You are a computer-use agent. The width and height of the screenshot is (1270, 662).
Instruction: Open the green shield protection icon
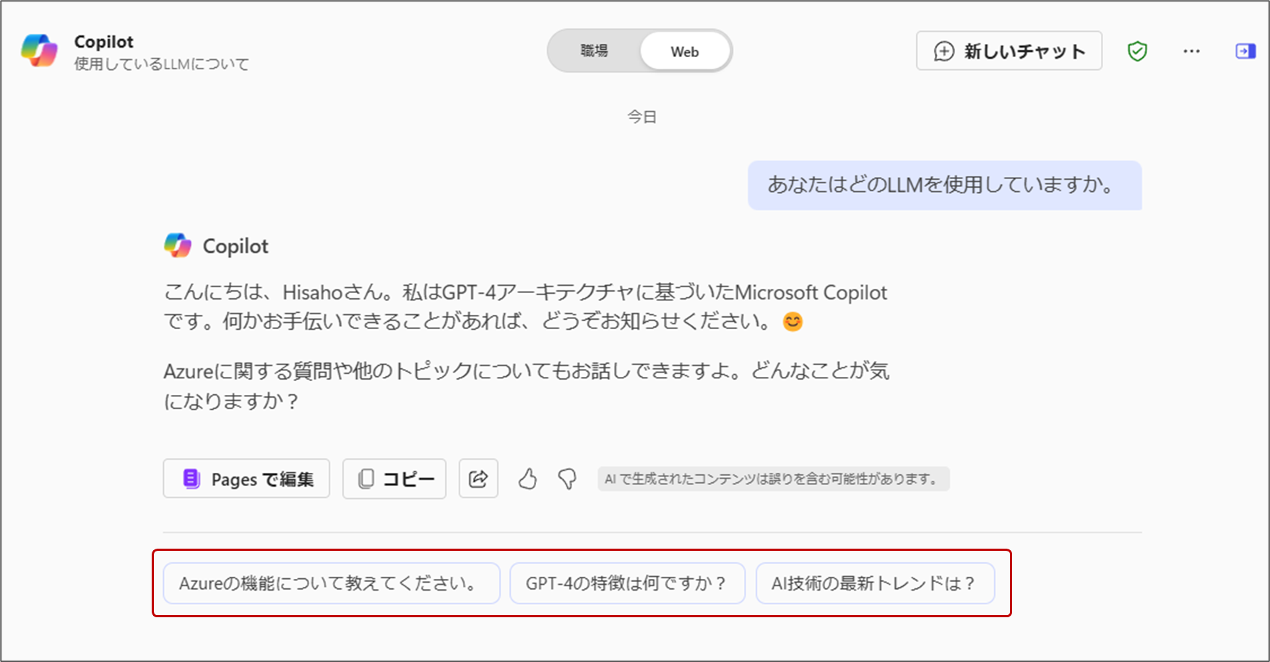pyautogui.click(x=1138, y=51)
